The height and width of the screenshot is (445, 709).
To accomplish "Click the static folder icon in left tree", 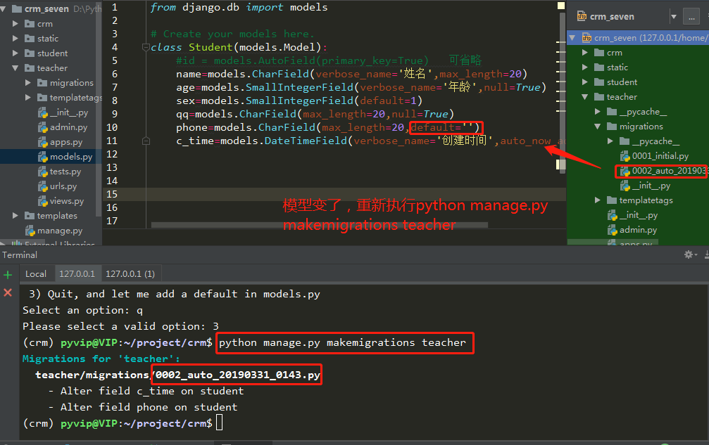I will point(30,39).
